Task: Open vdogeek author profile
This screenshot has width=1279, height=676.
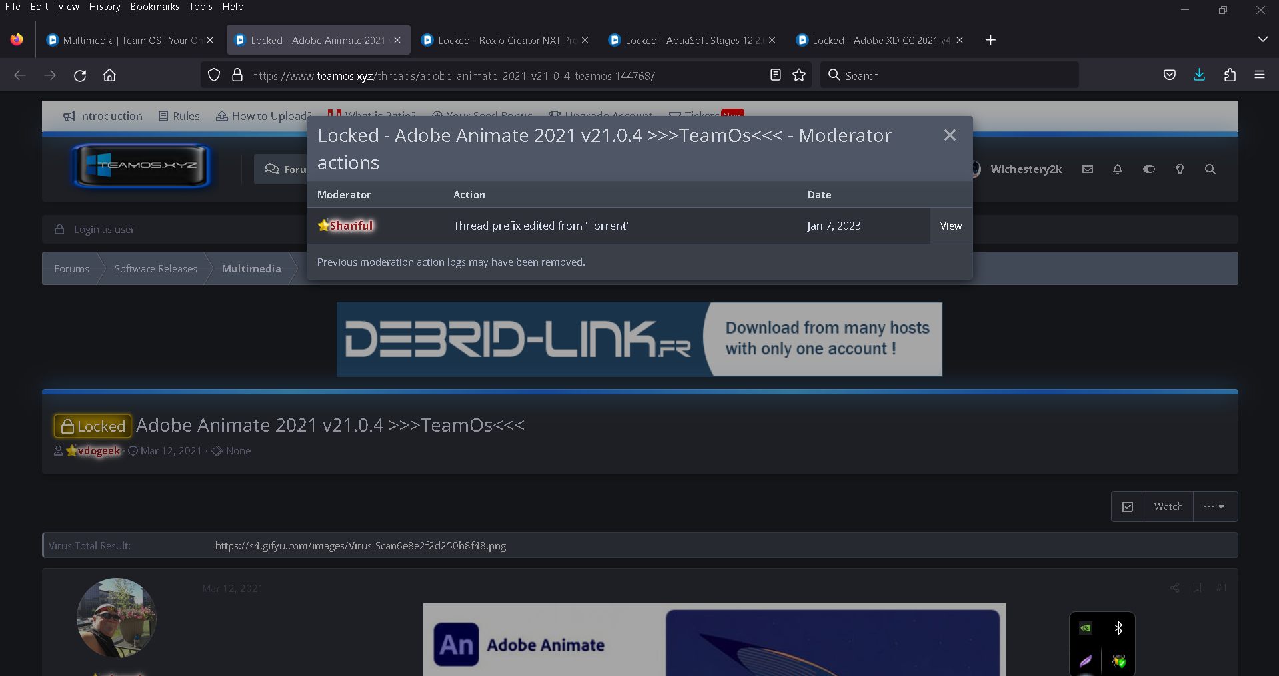Action: pos(98,451)
